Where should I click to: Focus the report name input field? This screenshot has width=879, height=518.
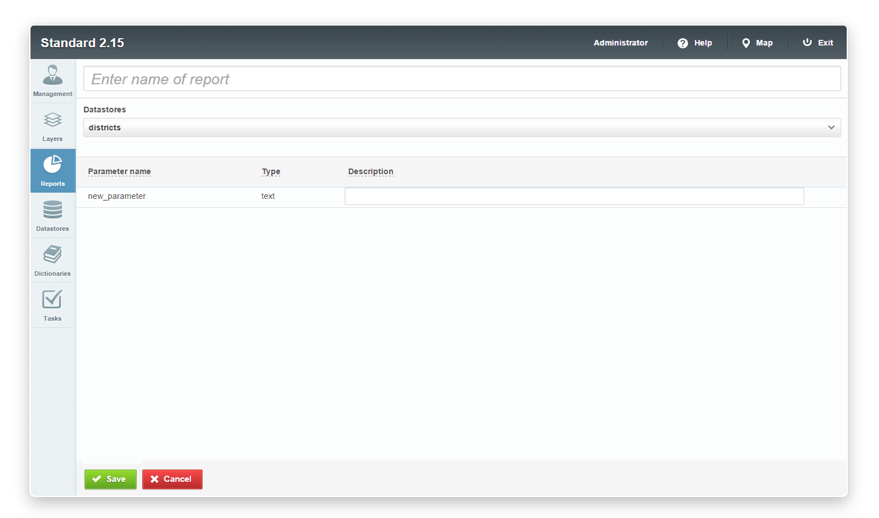(462, 79)
